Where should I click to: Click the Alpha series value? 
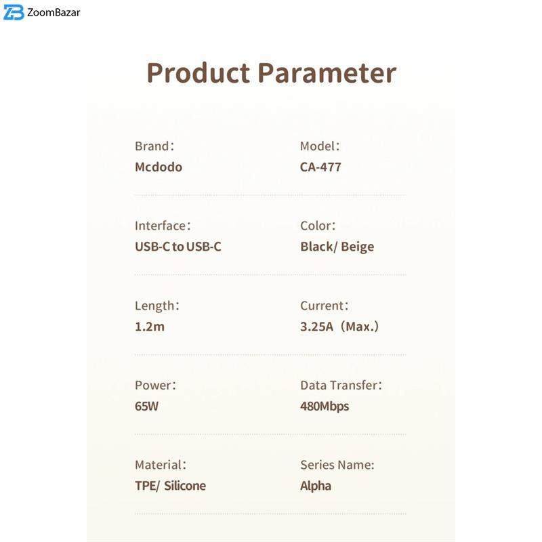tap(316, 486)
